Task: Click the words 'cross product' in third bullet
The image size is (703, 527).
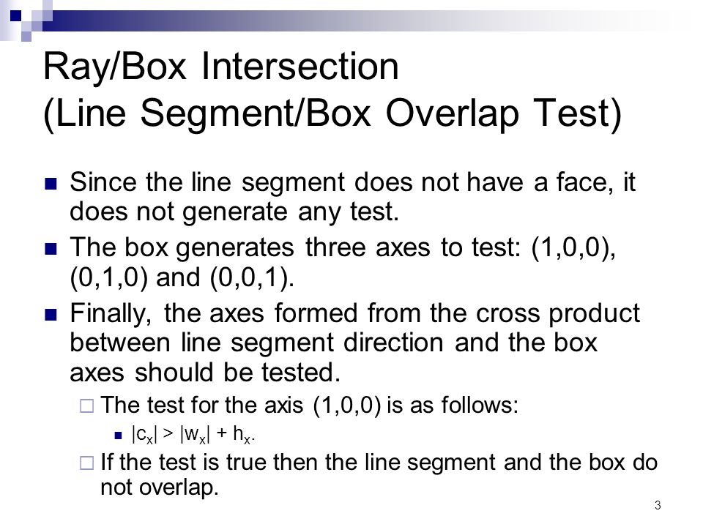Action: point(557,313)
